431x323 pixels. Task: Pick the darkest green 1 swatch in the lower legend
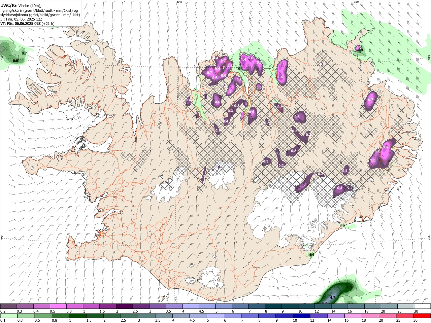pos(77,316)
